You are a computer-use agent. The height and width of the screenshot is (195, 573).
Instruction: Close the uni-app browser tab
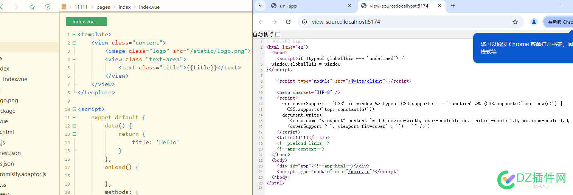349,6
